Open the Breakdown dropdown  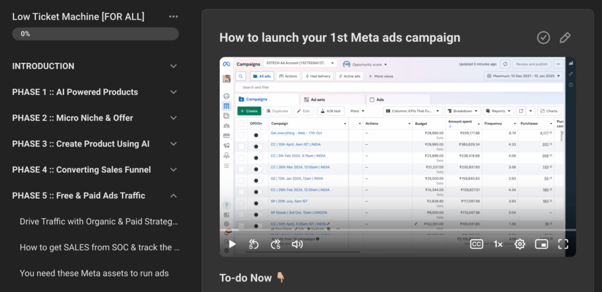tap(463, 111)
